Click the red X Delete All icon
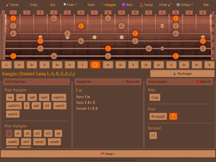Screen dimensions: 216x162 click(198, 82)
